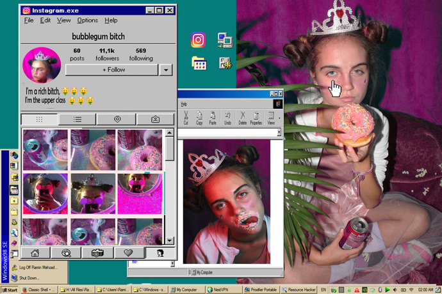Open the Instagram home tab icon
This screenshot has height=294, width=442.
(36, 252)
